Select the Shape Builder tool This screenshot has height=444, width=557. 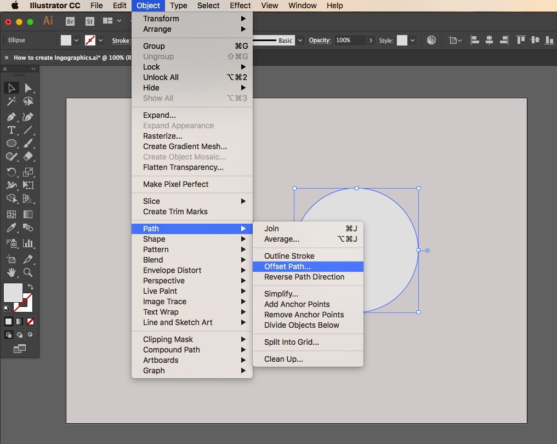point(12,198)
